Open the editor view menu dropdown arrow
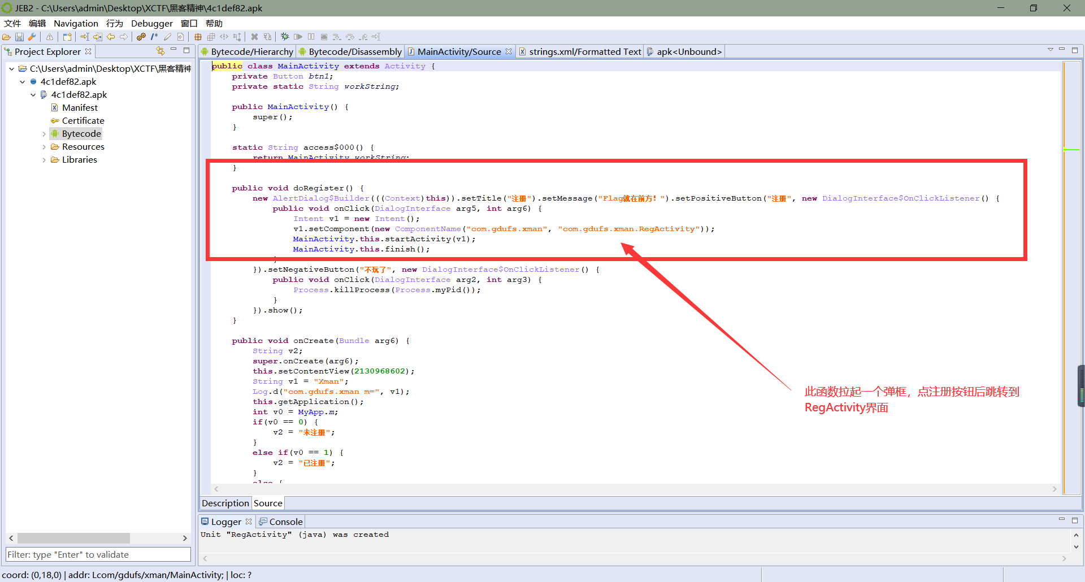 click(x=1050, y=50)
